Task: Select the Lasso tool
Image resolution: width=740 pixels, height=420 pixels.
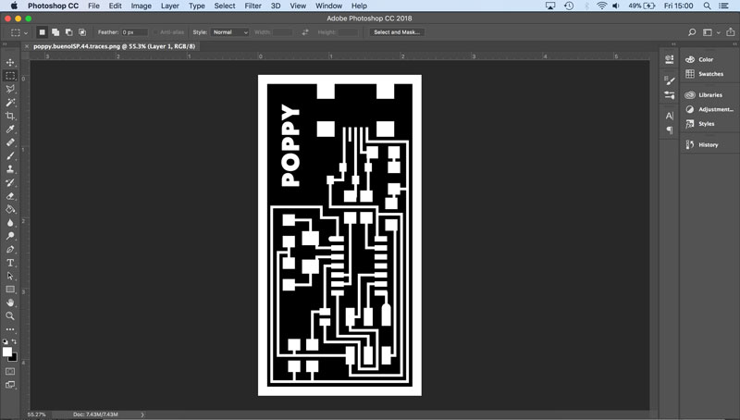Action: point(10,89)
